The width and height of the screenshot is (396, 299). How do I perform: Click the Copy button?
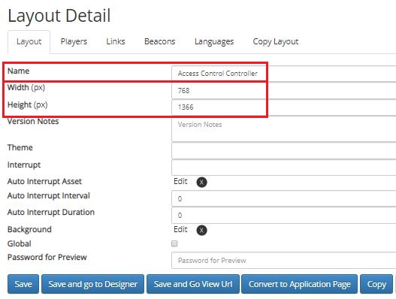click(376, 284)
